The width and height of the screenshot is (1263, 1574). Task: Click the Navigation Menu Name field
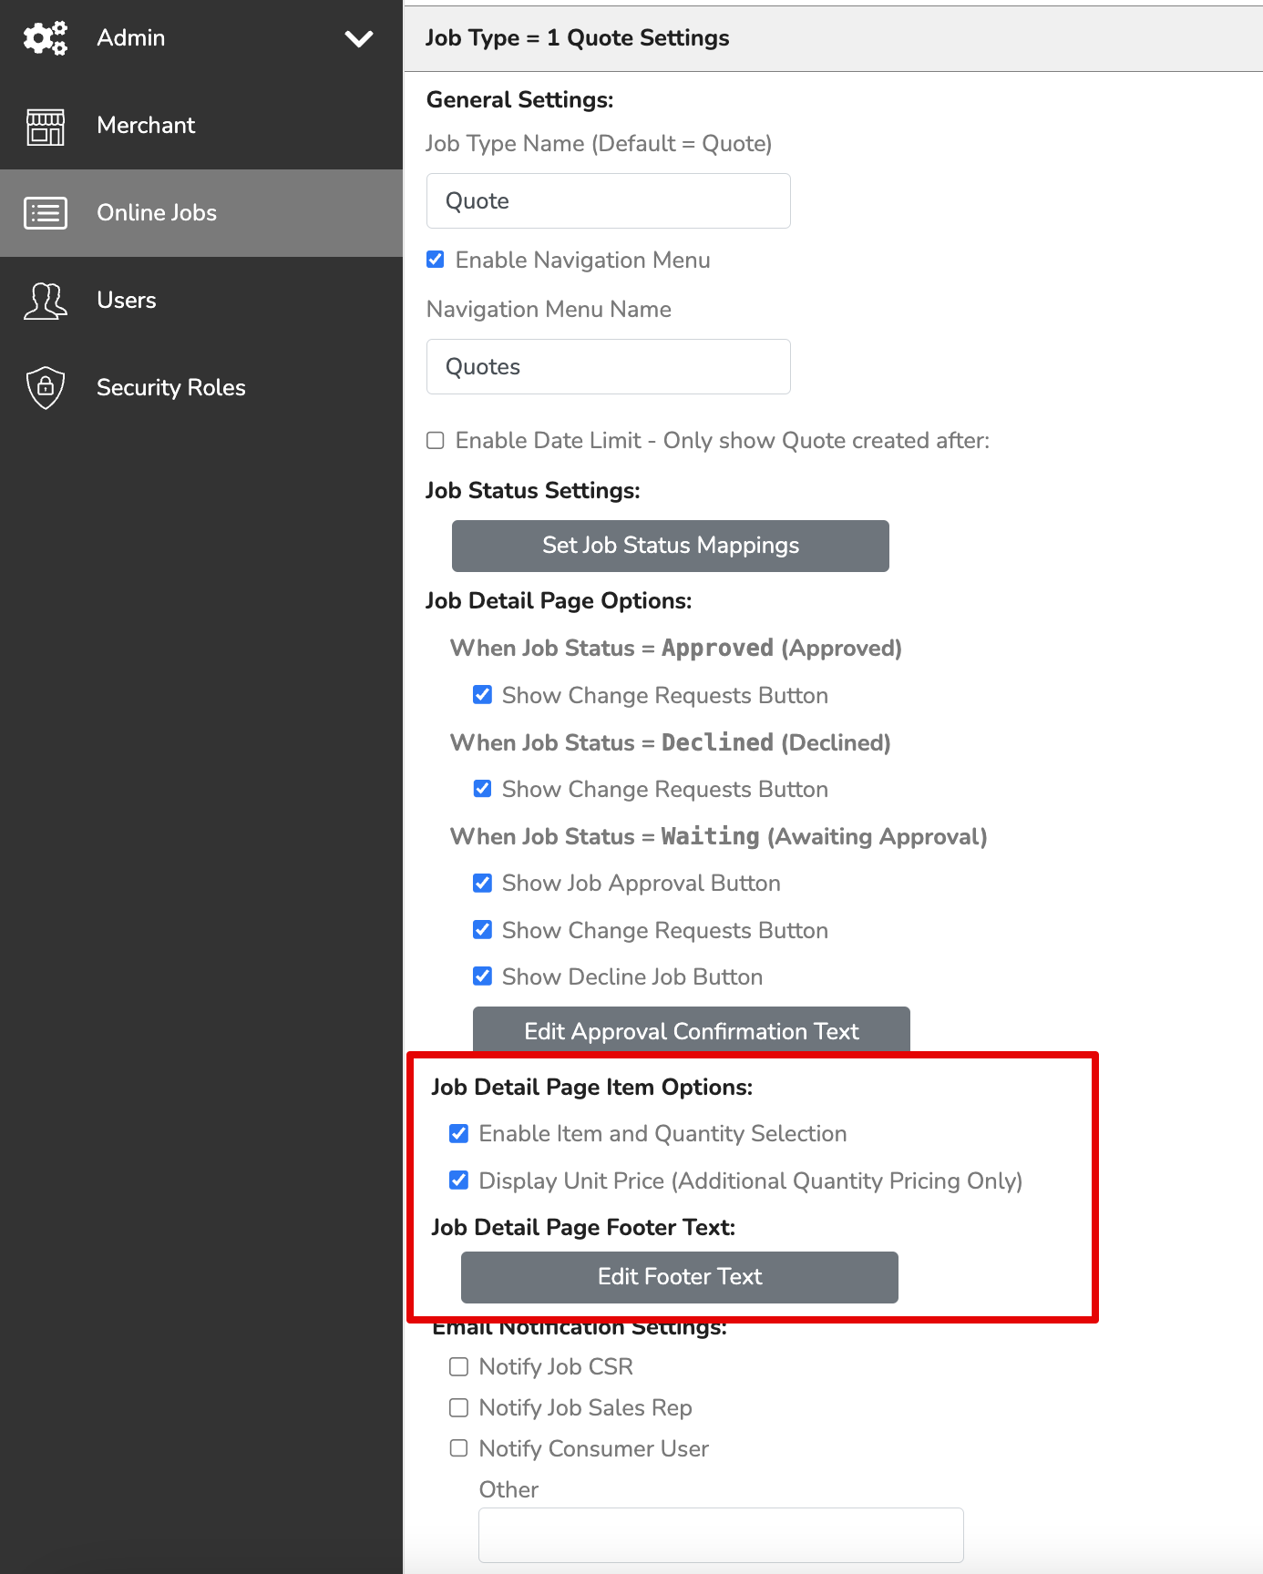pyautogui.click(x=609, y=367)
